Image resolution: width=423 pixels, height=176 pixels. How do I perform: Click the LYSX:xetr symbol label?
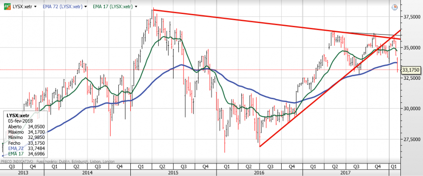click(23, 7)
